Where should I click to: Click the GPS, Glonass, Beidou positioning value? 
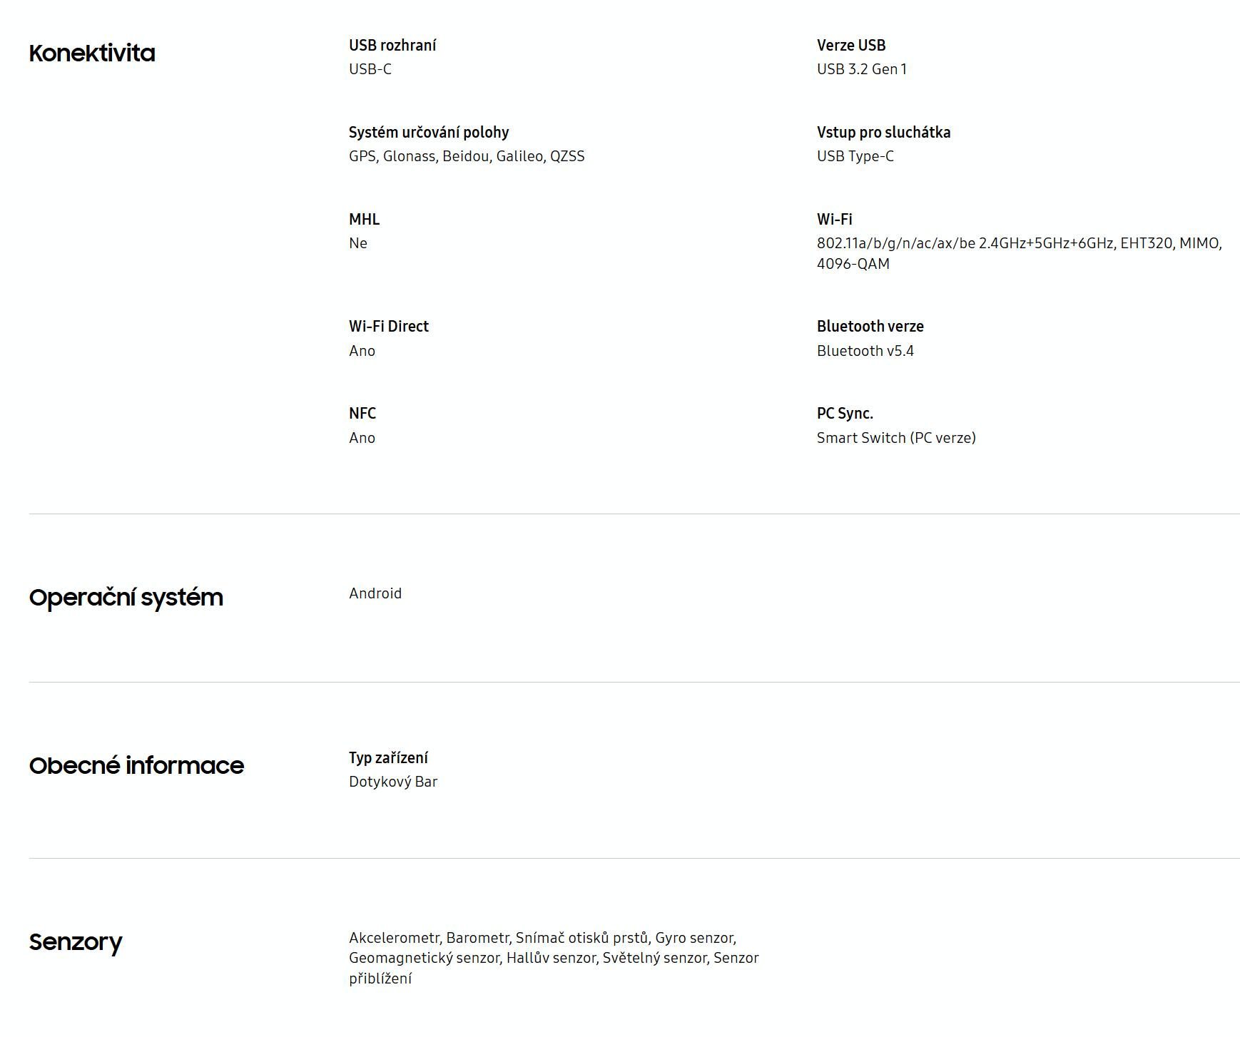point(467,156)
